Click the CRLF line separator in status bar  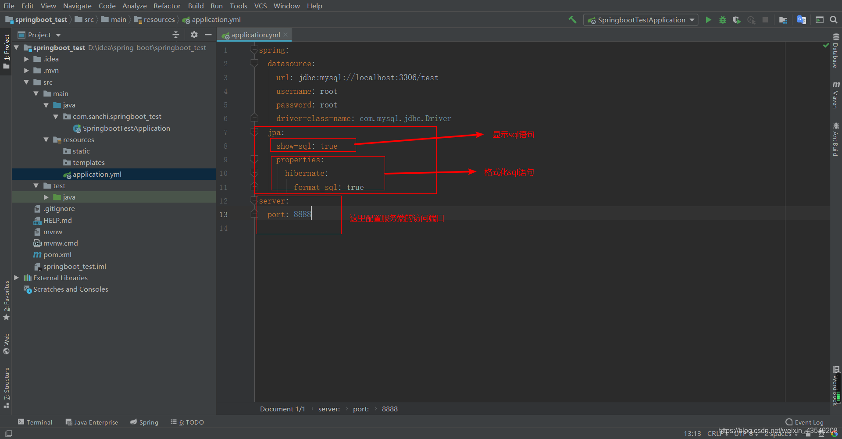point(717,434)
